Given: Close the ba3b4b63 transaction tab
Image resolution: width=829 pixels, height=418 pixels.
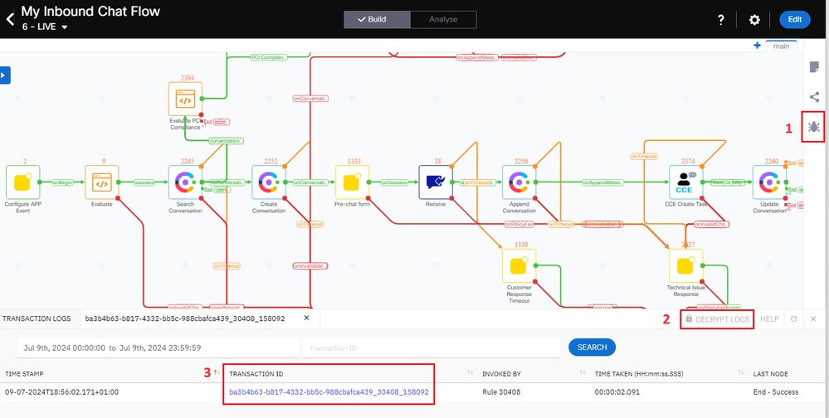Looking at the screenshot, I should (306, 318).
